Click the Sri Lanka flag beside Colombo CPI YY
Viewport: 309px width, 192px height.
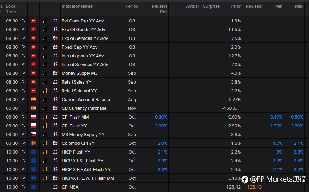(x=33, y=143)
